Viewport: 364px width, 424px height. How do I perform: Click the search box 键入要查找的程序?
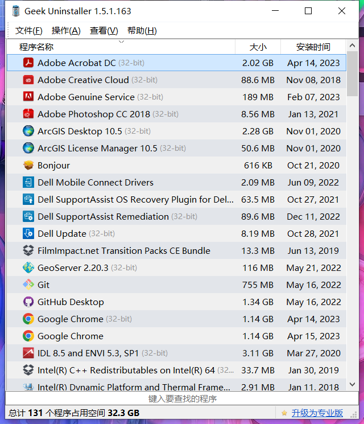click(x=182, y=398)
